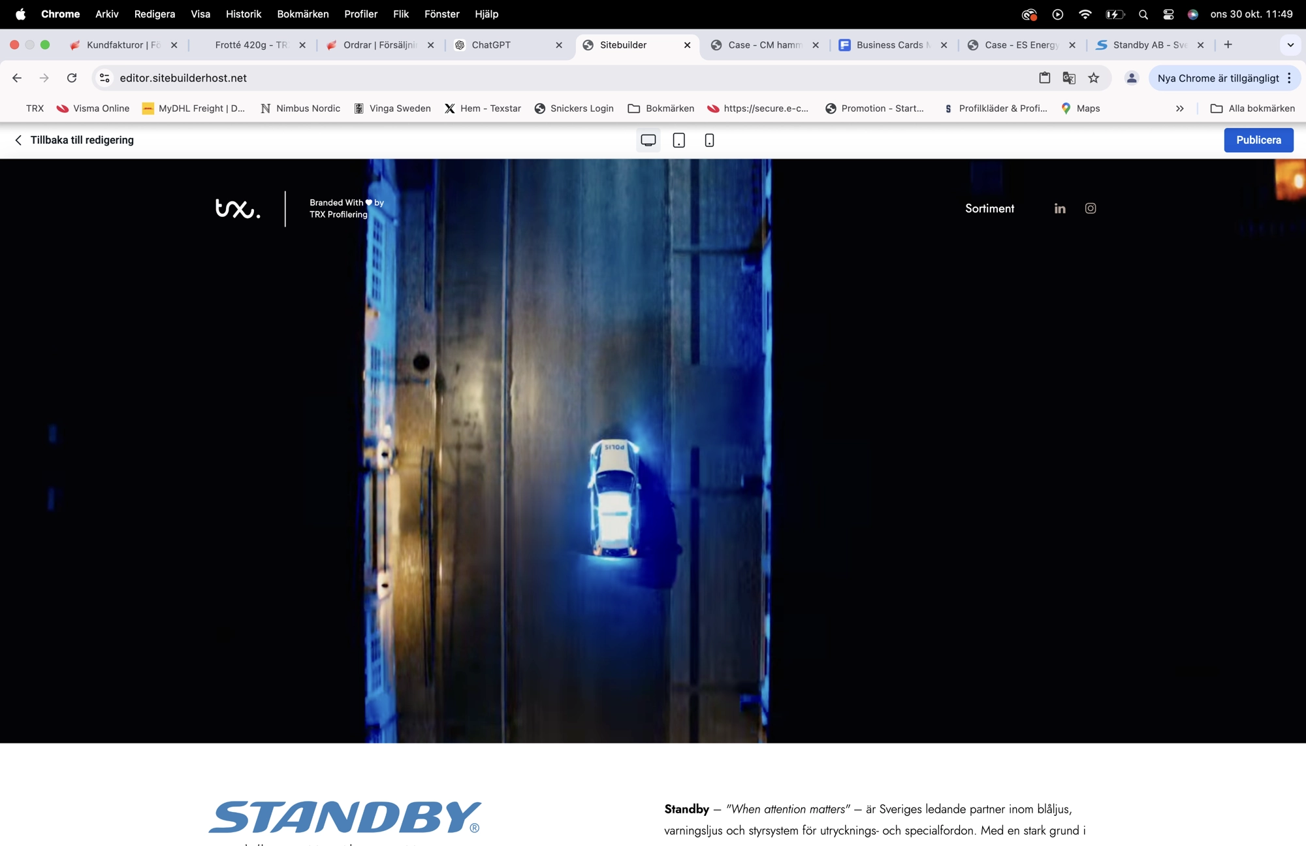
Task: Open the Bokmärken menu in menu bar
Action: point(302,14)
